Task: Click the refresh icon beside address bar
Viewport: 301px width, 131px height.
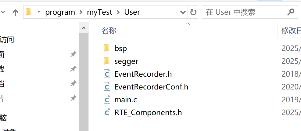Action: pyautogui.click(x=193, y=12)
